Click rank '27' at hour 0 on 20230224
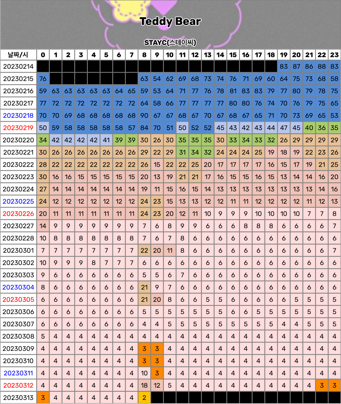The width and height of the screenshot is (341, 404). point(43,189)
